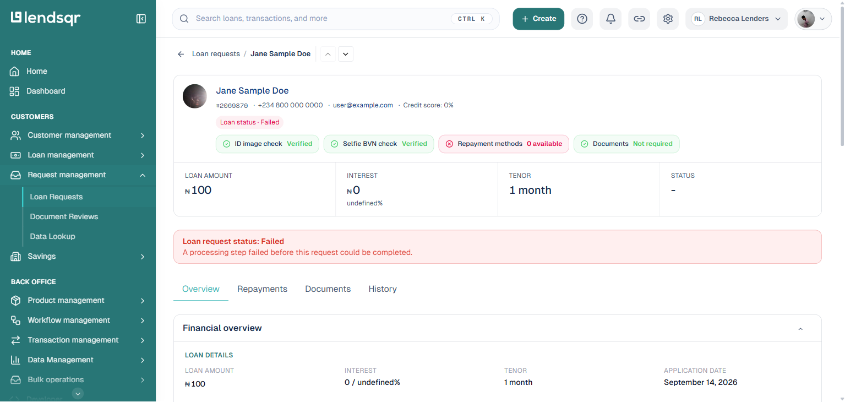
Task: Click check icon on ID image check
Action: [x=226, y=144]
